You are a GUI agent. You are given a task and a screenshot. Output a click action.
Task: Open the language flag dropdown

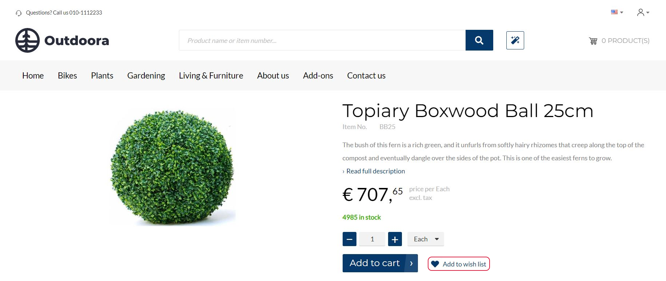617,12
